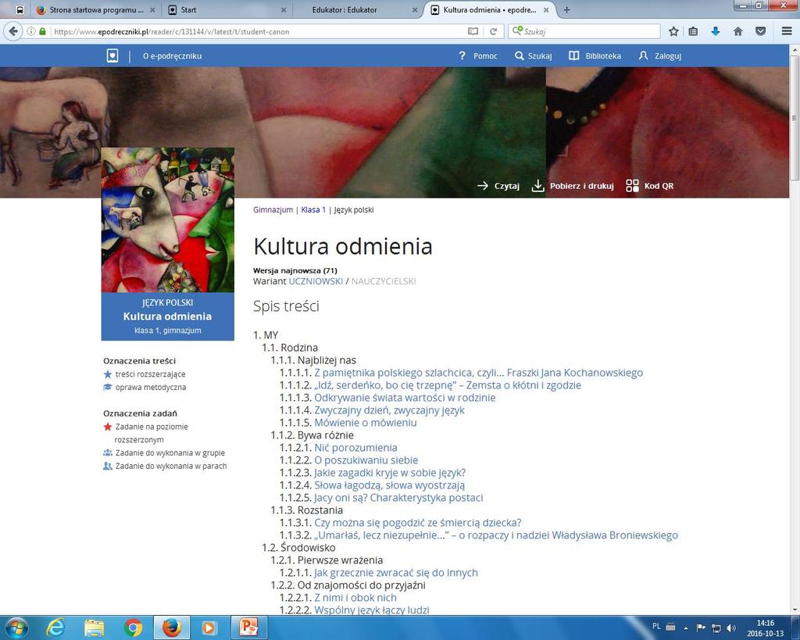Select UCZNIOWSKI variant
The width and height of the screenshot is (800, 640).
pos(316,281)
